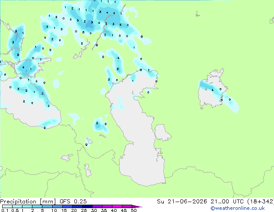The width and height of the screenshot is (274, 212).
Task: Click the time '21..00 UTC'
Action: click(x=227, y=202)
